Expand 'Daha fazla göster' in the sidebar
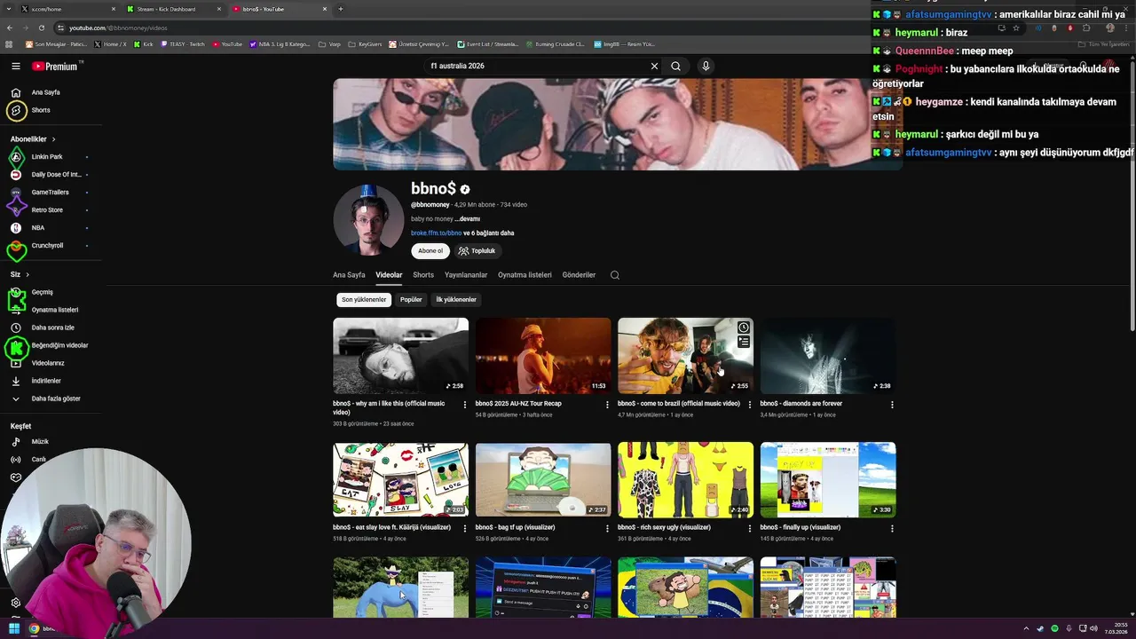1136x639 pixels. (55, 398)
